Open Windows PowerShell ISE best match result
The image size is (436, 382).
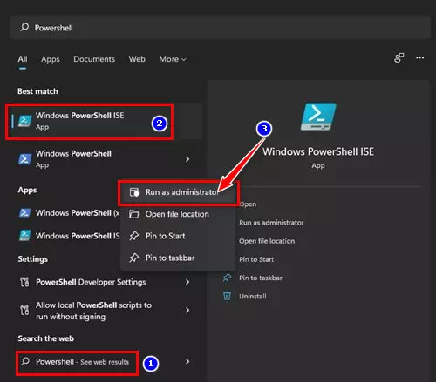[x=105, y=121]
